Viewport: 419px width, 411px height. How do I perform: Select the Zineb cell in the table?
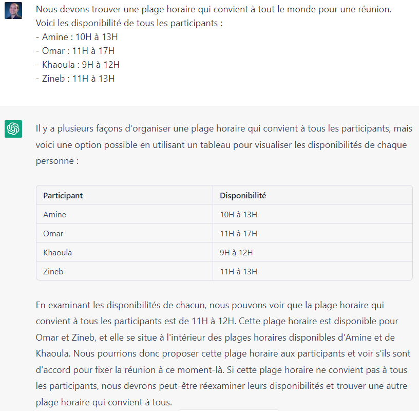coord(53,271)
